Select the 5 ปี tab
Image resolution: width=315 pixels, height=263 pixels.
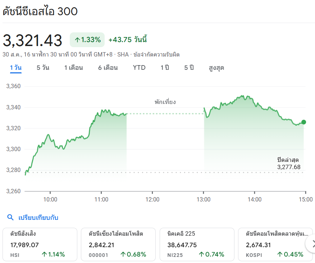189,68
